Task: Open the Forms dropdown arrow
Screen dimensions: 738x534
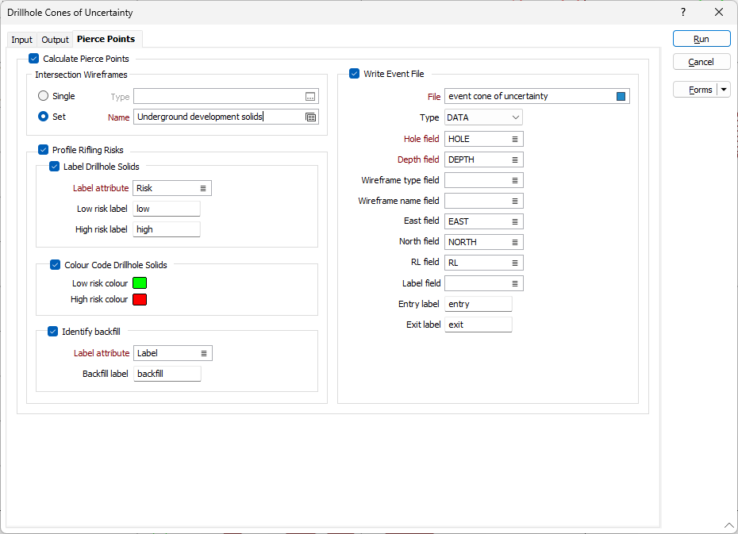Action: 724,90
